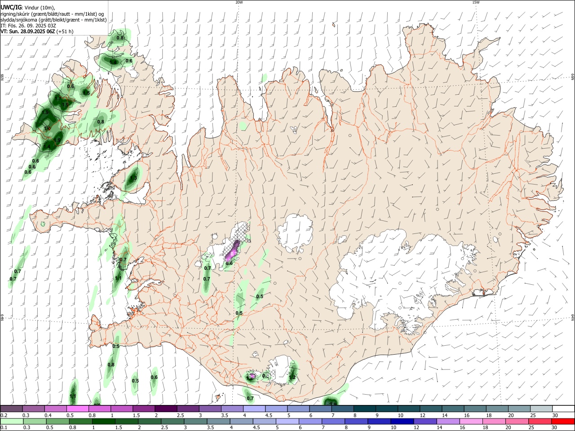Click the '4.5' label in the top legend row
The image size is (575, 431).
point(269,415)
